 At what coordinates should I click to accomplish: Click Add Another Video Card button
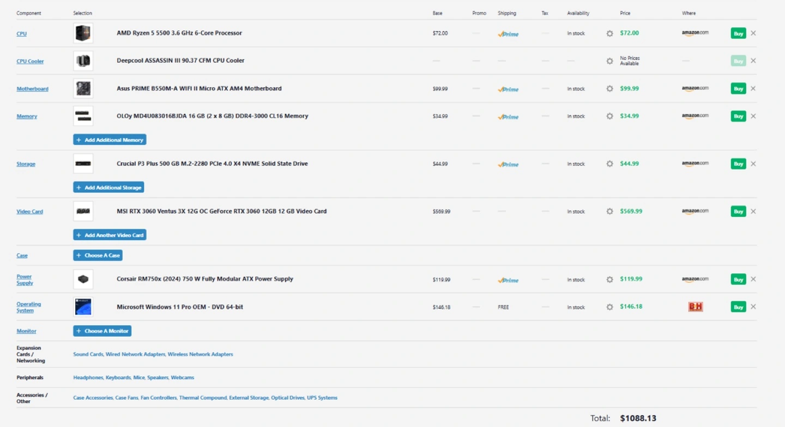[110, 235]
